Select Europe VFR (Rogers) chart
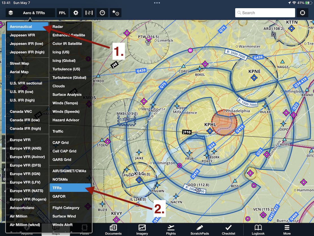The width and height of the screenshot is (314, 236). (x=28, y=199)
